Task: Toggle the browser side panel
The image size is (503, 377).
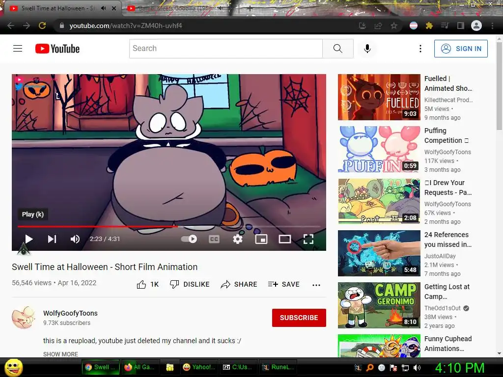Action: click(461, 26)
